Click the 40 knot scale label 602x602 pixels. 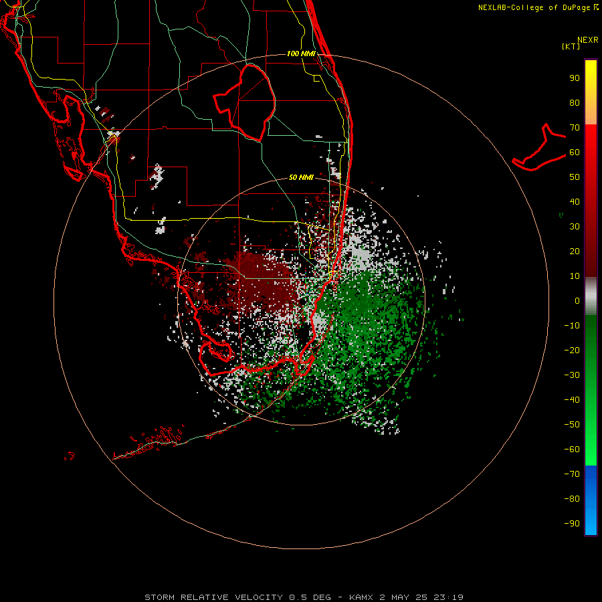(x=575, y=201)
